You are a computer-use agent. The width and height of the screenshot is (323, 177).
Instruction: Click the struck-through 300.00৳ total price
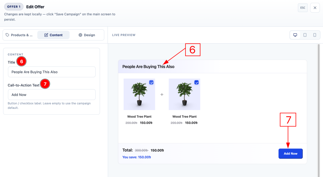(141, 150)
